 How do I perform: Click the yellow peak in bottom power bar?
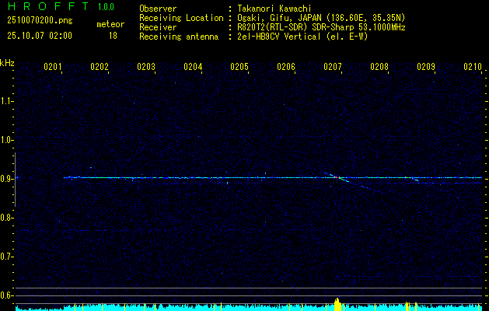click(337, 304)
